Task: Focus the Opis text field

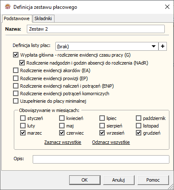Action: coord(101,159)
